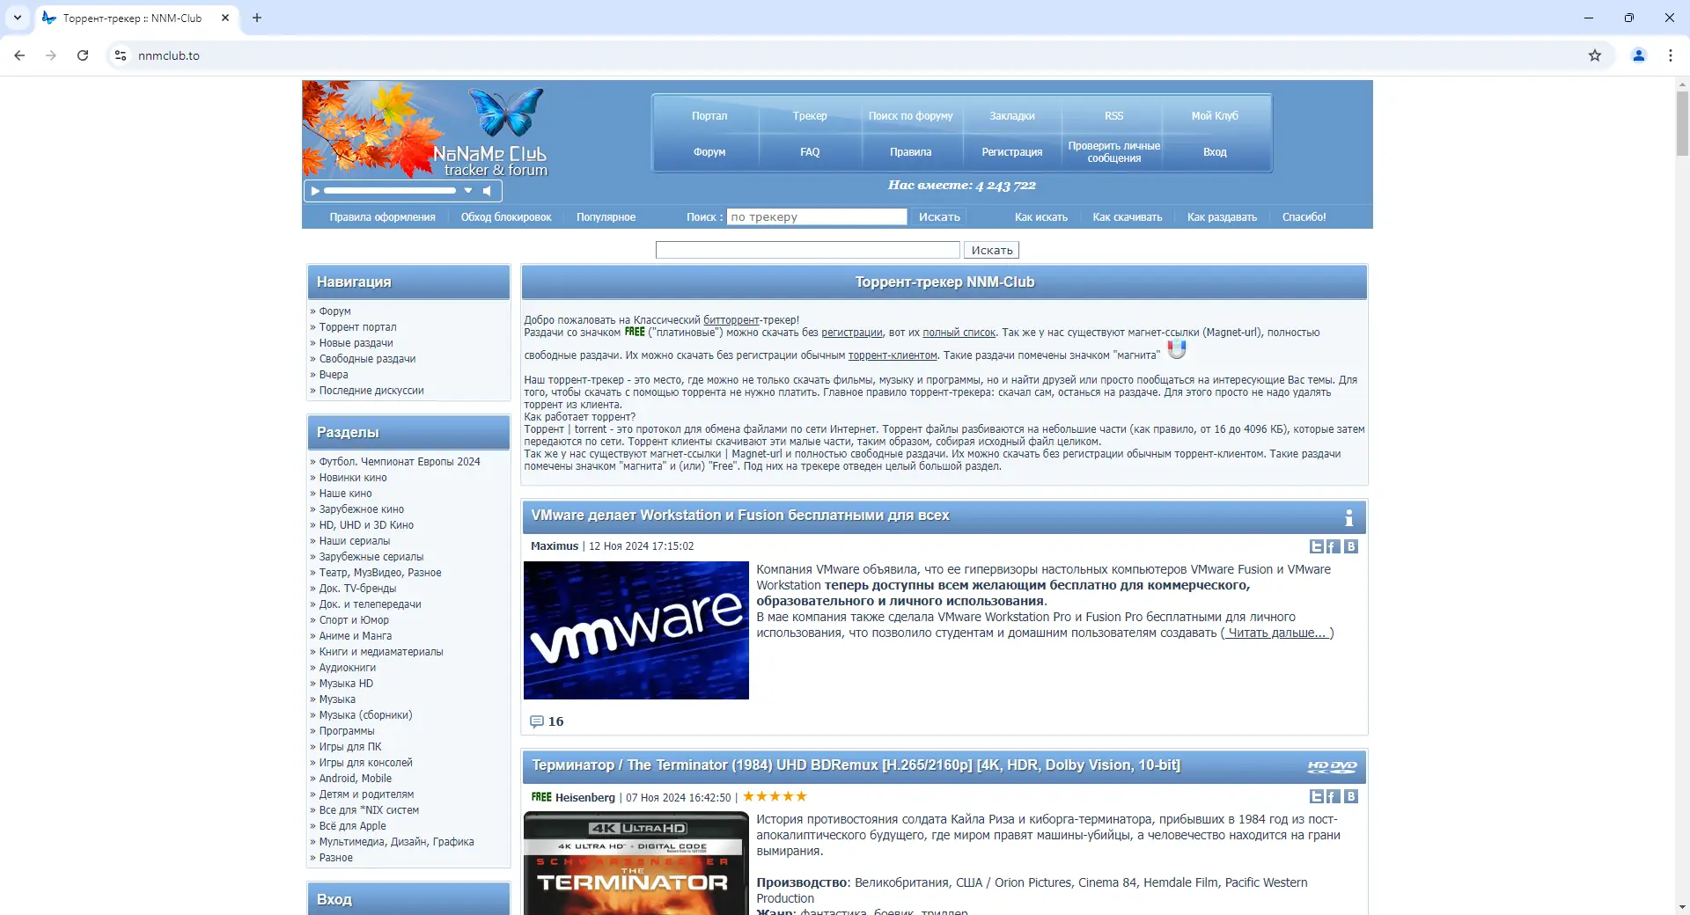This screenshot has width=1690, height=915.
Task: Open a new browser tab
Action: coord(257,18)
